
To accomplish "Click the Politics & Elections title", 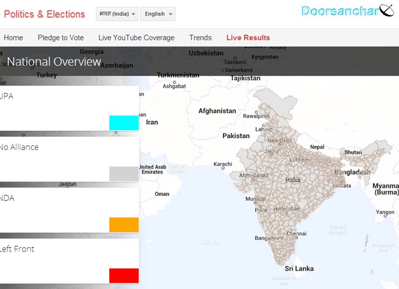I will [x=45, y=14].
